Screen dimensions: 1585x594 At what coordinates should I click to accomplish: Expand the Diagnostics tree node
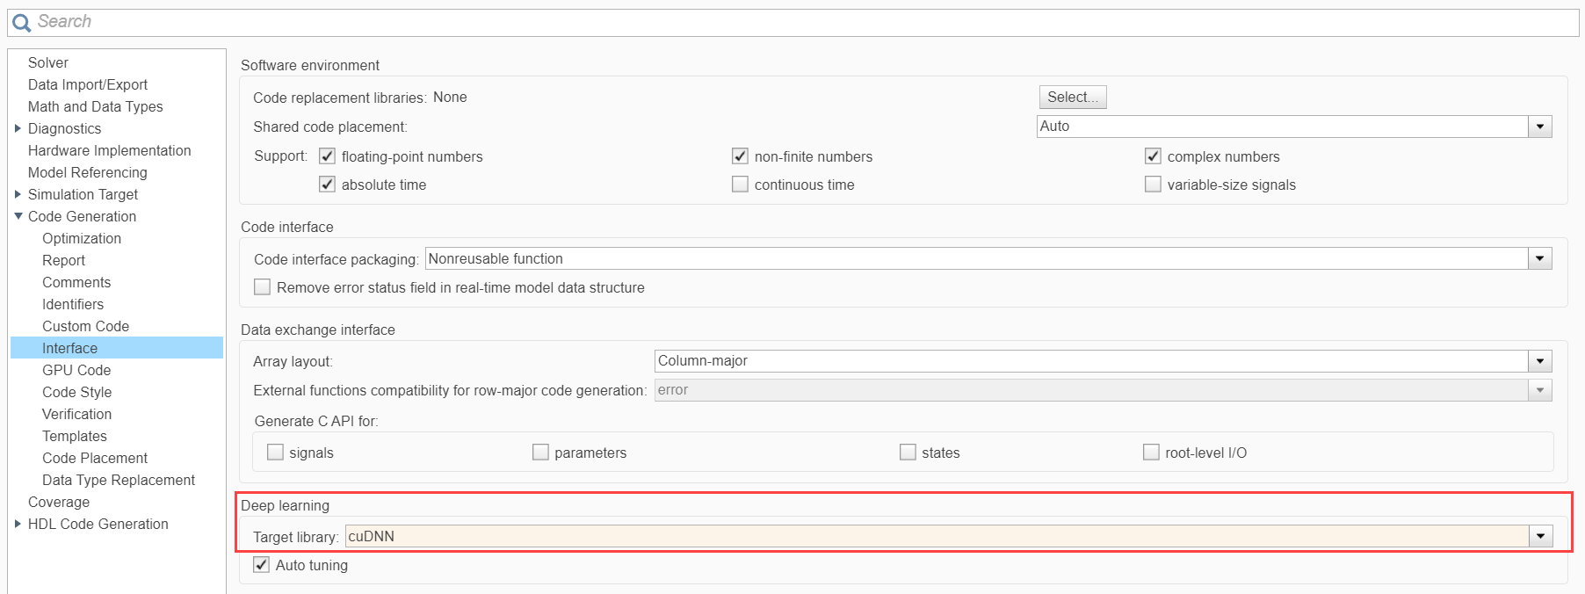(18, 128)
